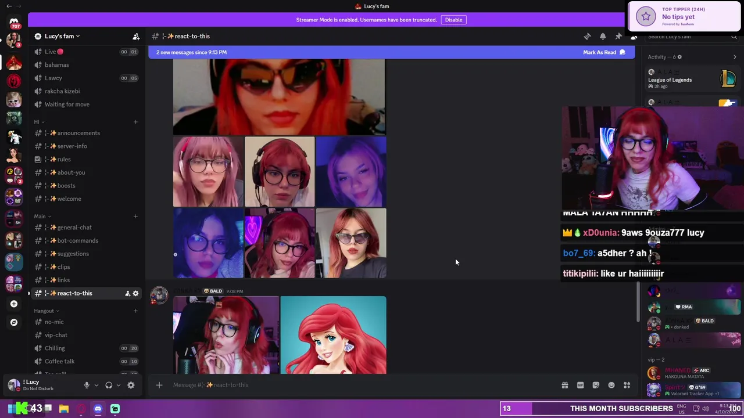
Task: Open the red-haired server icon in server list
Action: 14,62
